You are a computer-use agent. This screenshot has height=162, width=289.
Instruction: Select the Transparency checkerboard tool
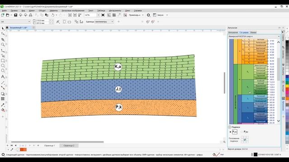(x=3, y=99)
